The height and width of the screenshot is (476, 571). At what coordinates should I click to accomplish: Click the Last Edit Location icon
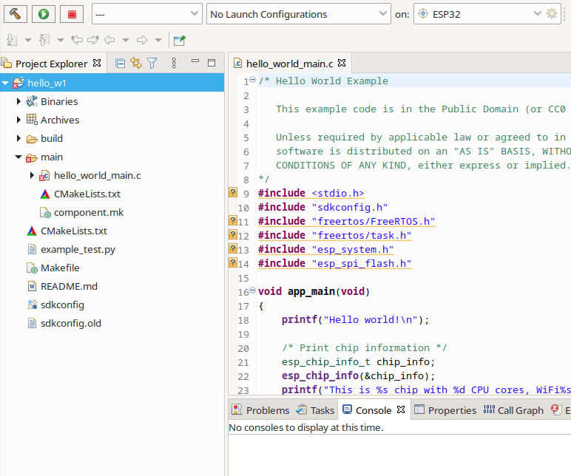pos(77,40)
